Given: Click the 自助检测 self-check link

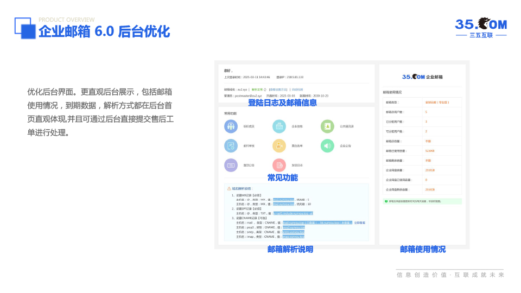Looking at the screenshot, I should click(297, 90).
